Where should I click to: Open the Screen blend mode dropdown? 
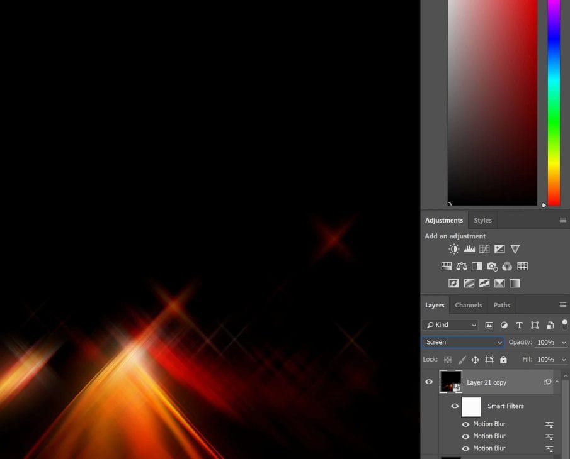pos(463,342)
